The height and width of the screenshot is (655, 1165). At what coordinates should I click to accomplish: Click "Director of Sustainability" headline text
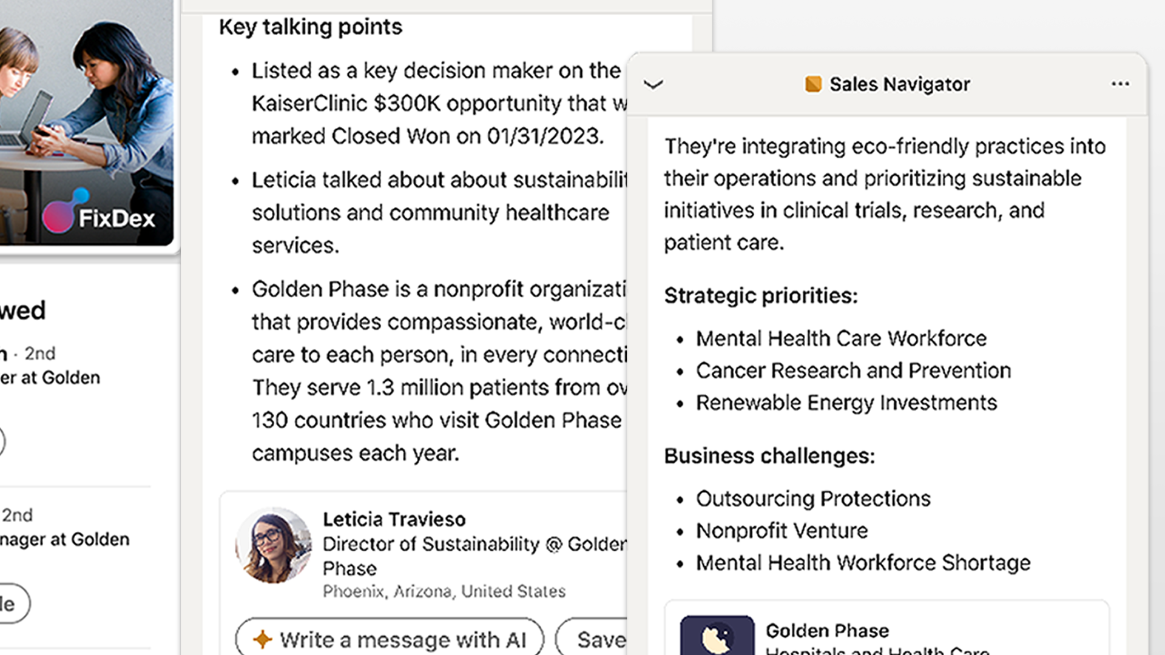431,544
